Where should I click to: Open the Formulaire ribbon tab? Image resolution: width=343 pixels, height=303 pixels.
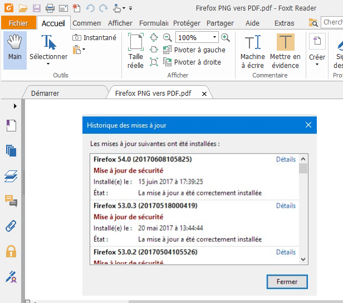pos(154,23)
